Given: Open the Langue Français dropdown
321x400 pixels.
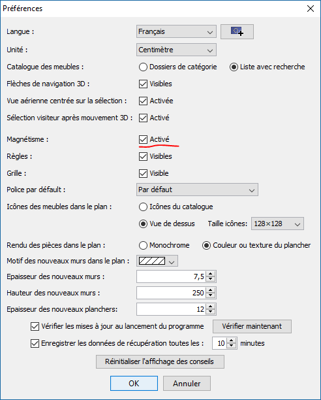Looking at the screenshot, I should coord(176,31).
